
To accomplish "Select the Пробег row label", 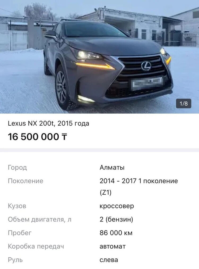I will point(20,233).
